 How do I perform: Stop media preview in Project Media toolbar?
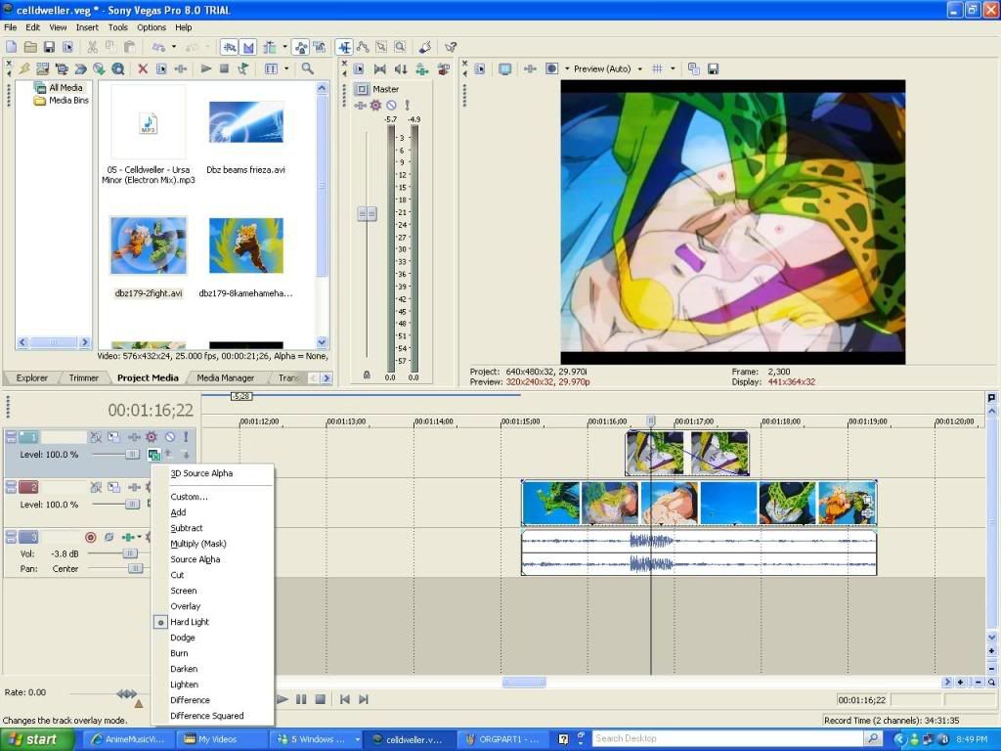coord(224,68)
